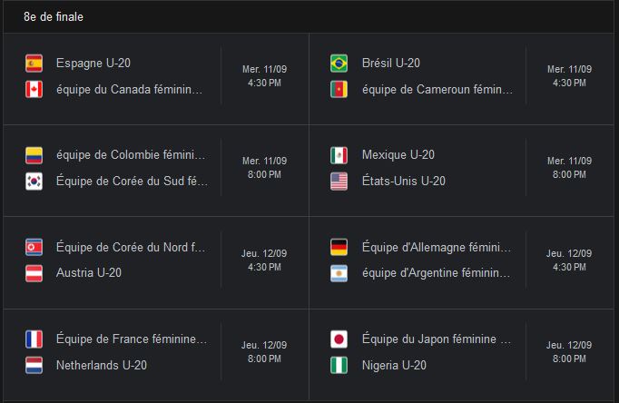Click the Spain flag icon
The width and height of the screenshot is (619, 403).
[x=34, y=64]
